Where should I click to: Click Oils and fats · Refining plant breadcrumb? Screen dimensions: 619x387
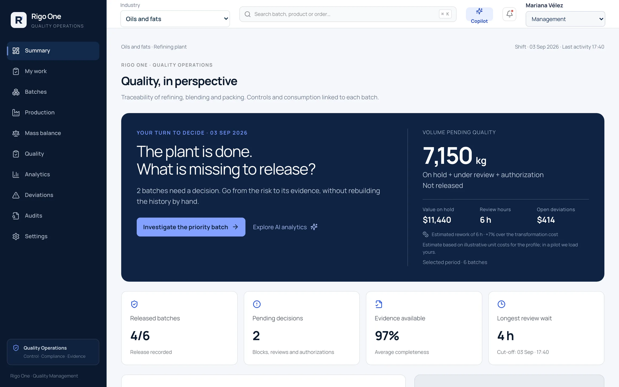(154, 47)
